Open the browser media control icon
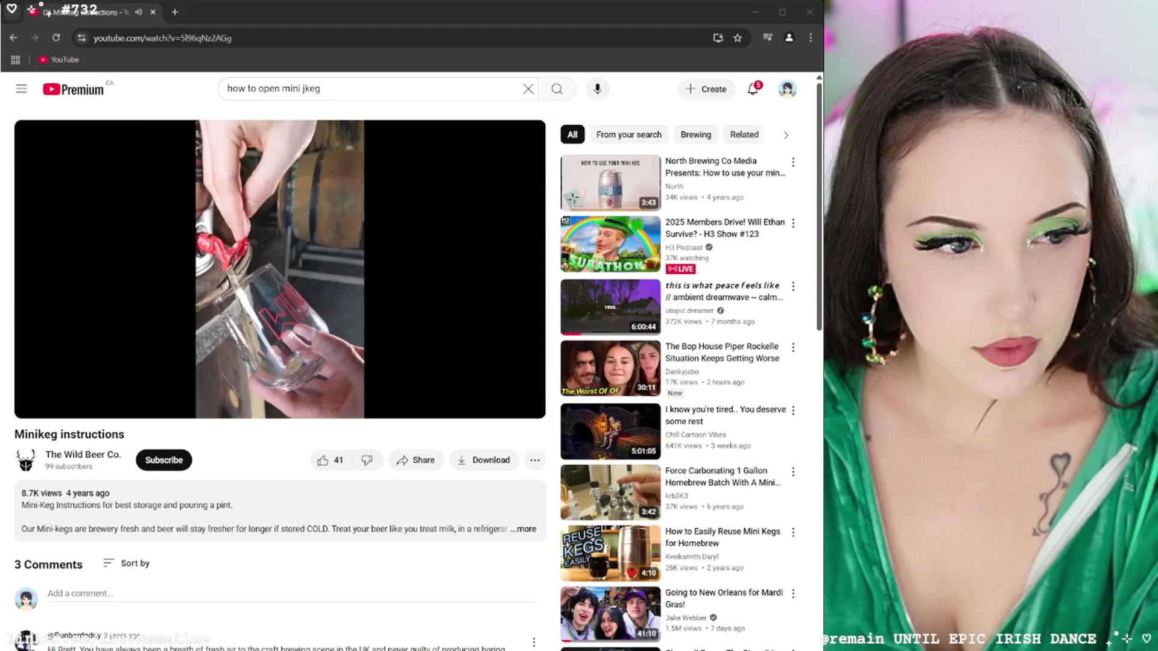The height and width of the screenshot is (651, 1158). (768, 37)
